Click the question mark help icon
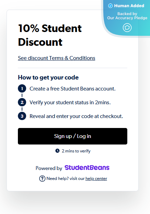 click(x=42, y=179)
